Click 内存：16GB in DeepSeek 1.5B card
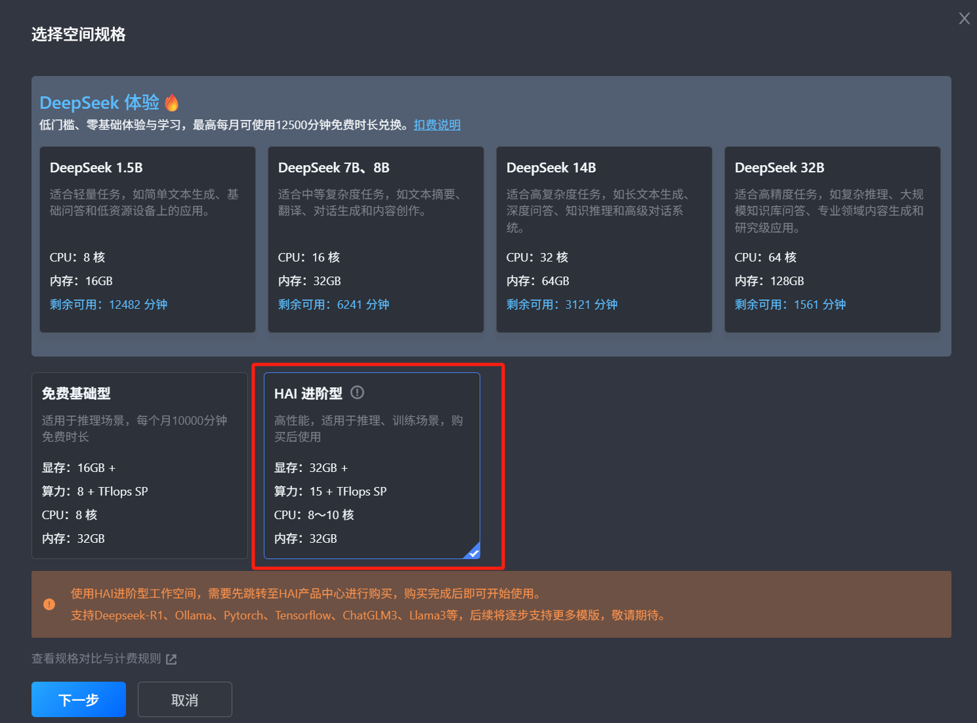Screen dimensions: 977x723 pyautogui.click(x=81, y=281)
